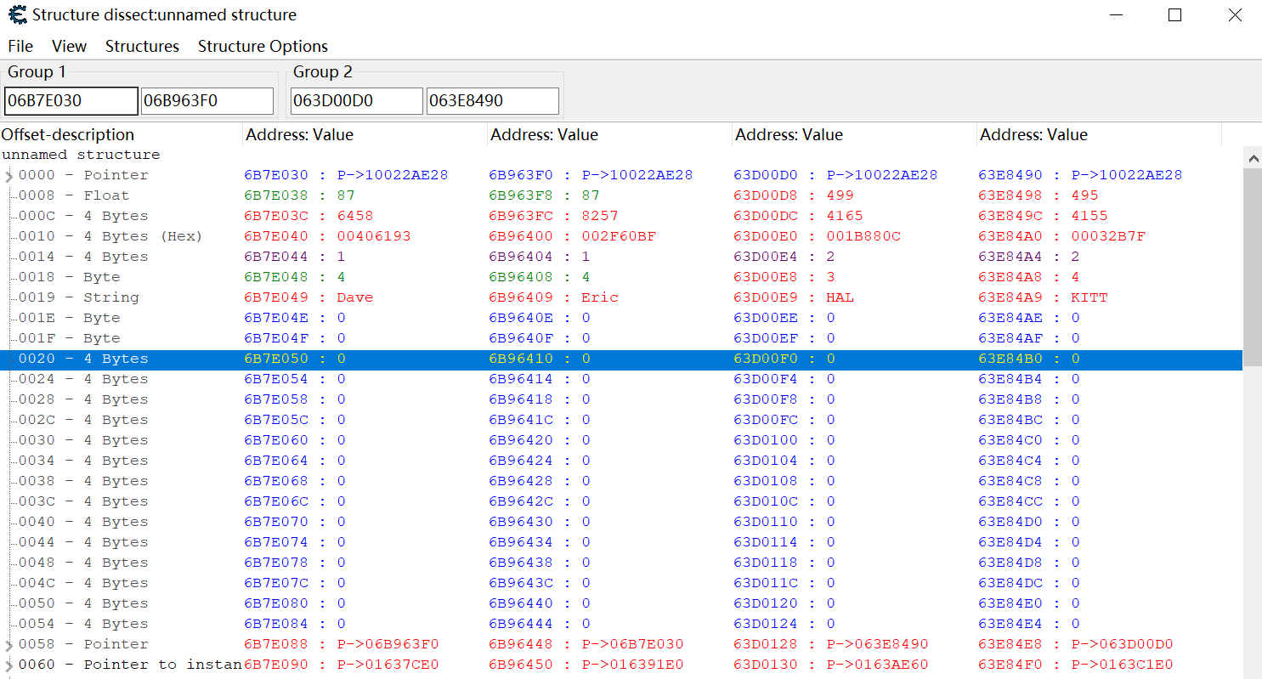Click the first Address: Value column header
Image resolution: width=1262 pixels, height=679 pixels.
(365, 134)
